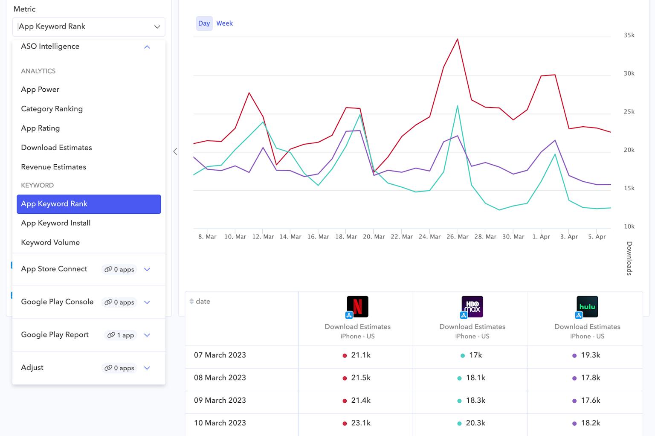
Task: Collapse the sidebar using the left-pointing arrow
Action: pos(175,151)
